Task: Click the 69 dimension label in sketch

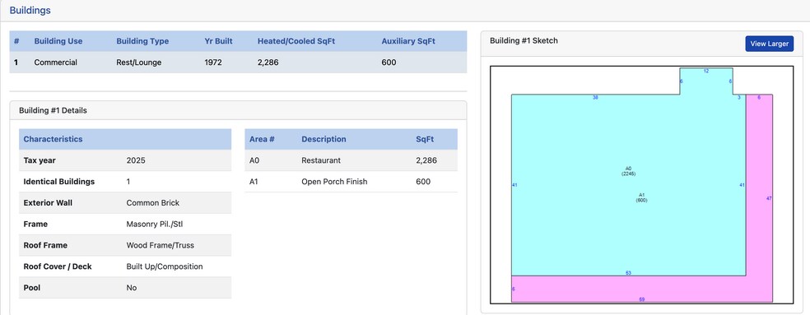Action: click(641, 299)
